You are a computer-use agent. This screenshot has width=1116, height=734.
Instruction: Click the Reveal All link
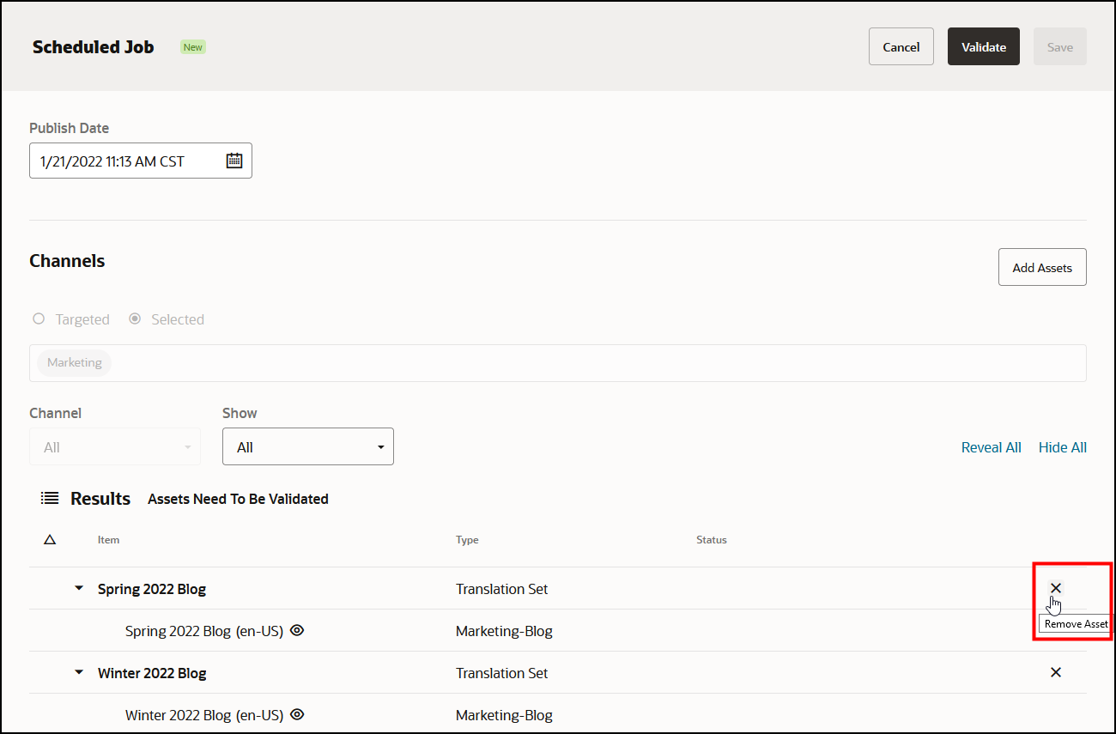[992, 447]
